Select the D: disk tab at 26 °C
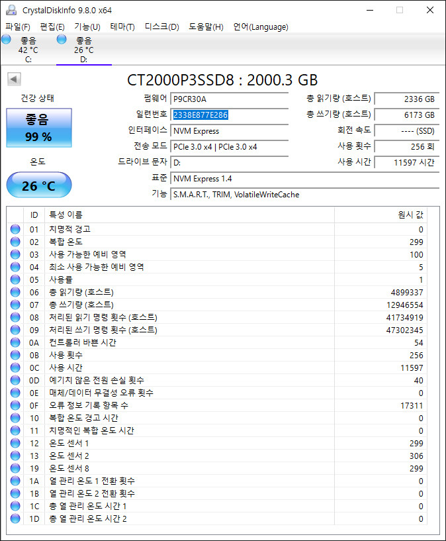 tap(84, 50)
